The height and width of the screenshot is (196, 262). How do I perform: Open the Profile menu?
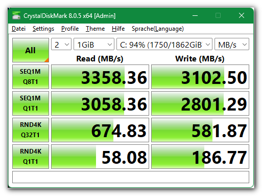[x=70, y=29]
